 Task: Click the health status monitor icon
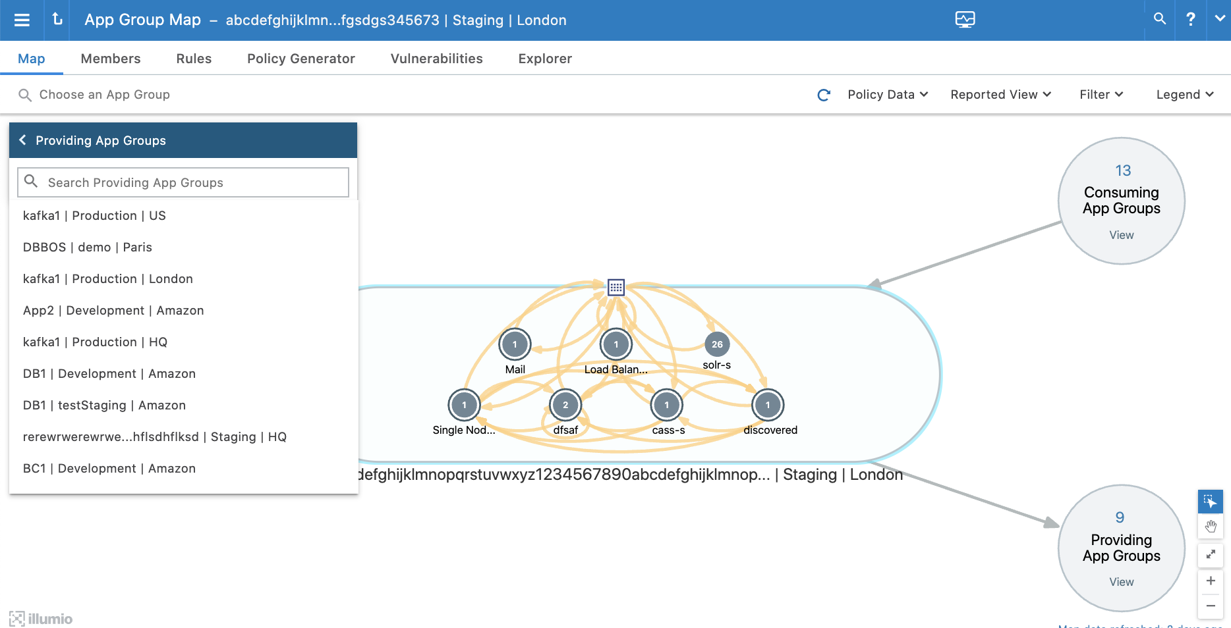[x=964, y=20]
